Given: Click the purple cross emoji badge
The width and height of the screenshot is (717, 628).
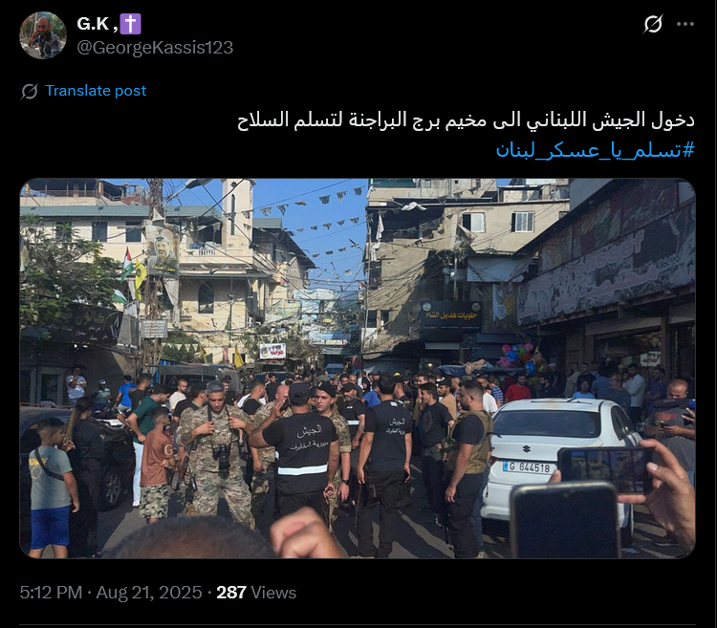Looking at the screenshot, I should pyautogui.click(x=131, y=24).
